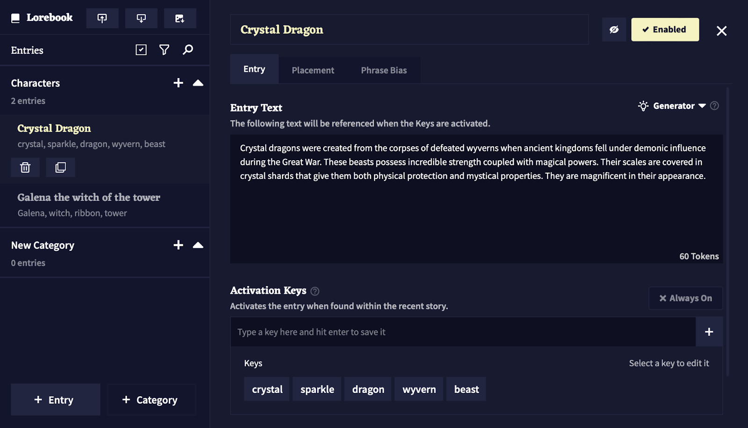
Task: Duplicate the Crystal Dragon entry
Action: tap(60, 167)
